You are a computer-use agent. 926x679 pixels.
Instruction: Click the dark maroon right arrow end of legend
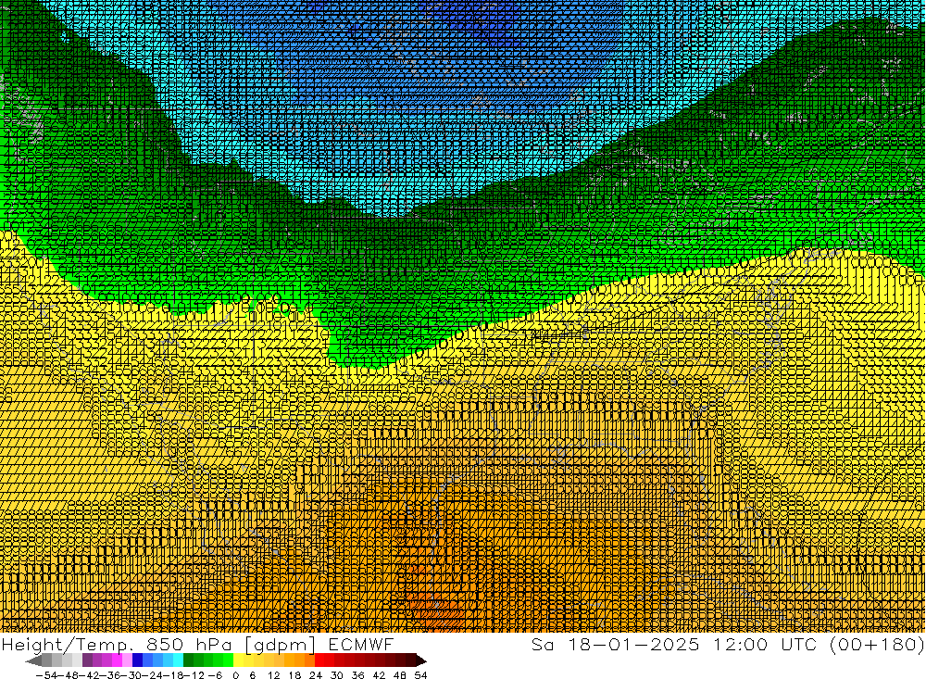tap(421, 660)
